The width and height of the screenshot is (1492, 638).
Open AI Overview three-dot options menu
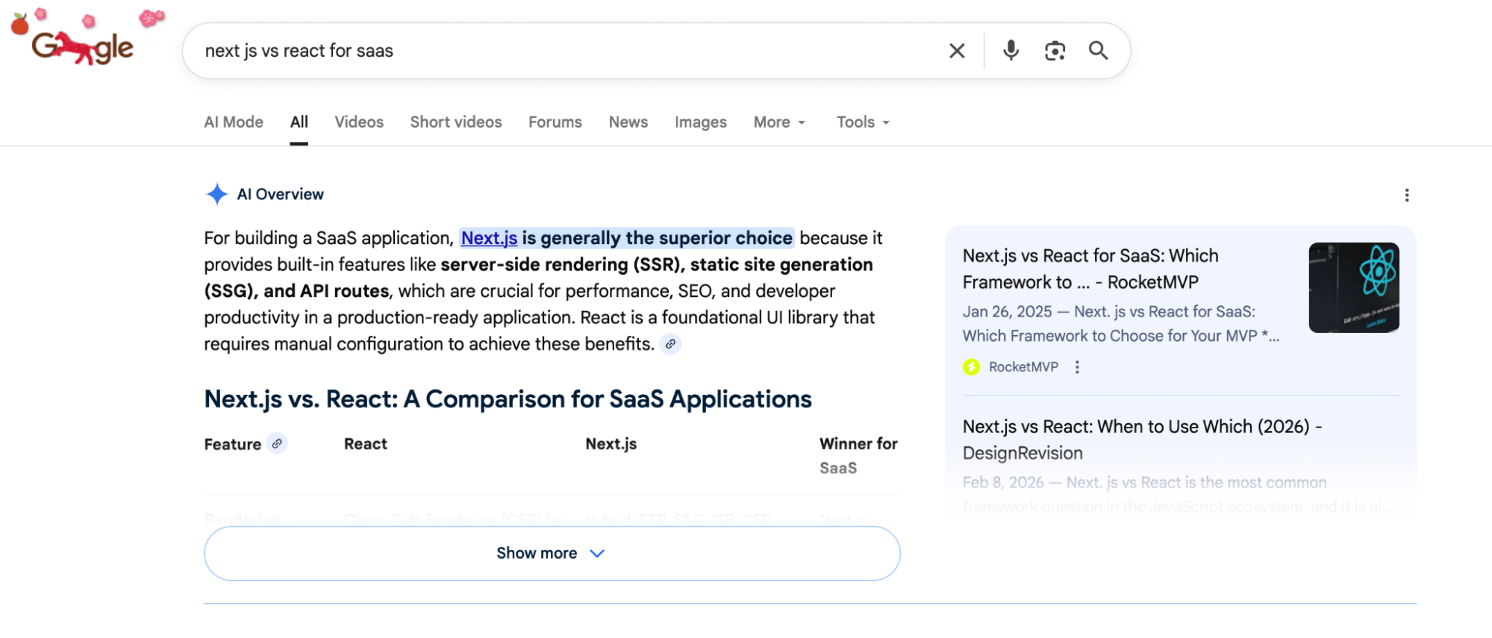[1407, 196]
